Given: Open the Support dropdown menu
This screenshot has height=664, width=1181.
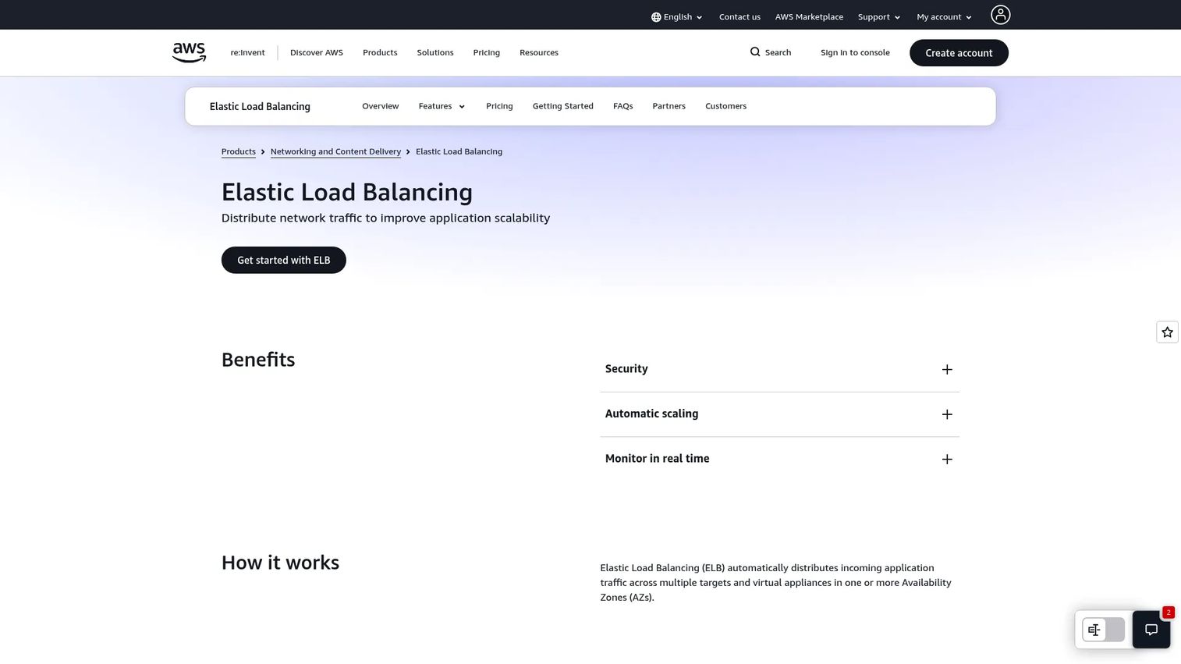Looking at the screenshot, I should point(879,17).
